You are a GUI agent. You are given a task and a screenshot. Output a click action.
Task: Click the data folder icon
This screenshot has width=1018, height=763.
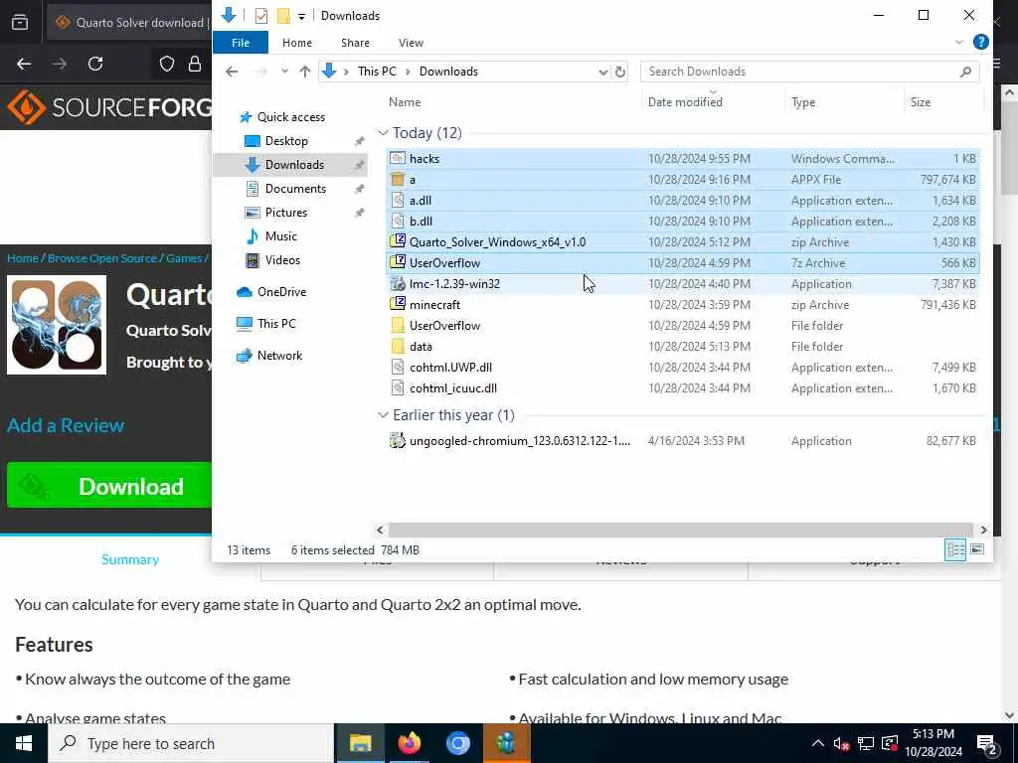[x=398, y=347]
